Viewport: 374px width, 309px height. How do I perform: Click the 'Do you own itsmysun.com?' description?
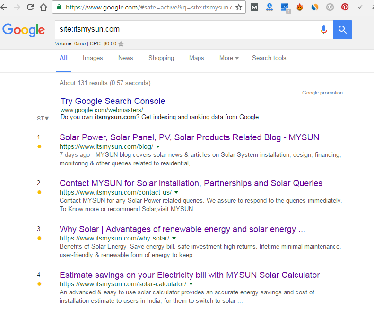pyautogui.click(x=160, y=117)
